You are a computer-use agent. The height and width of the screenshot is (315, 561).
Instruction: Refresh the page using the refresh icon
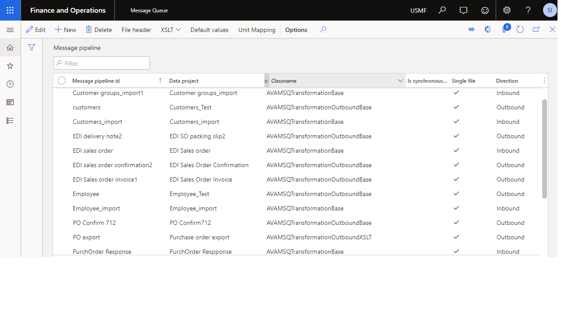click(x=520, y=29)
